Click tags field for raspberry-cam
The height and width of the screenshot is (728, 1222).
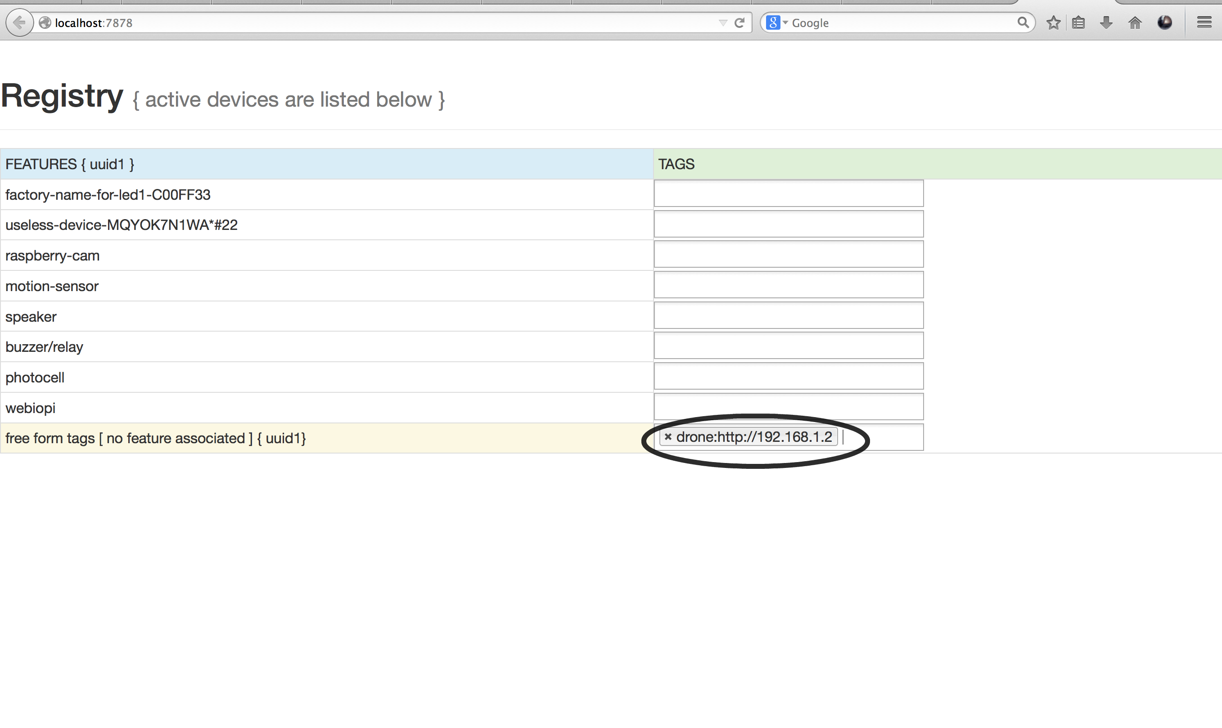pos(788,255)
